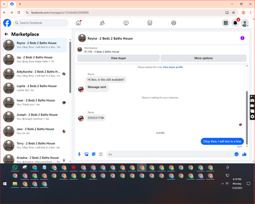The height and width of the screenshot is (204, 255).
Task: Open the purple conversation info icon
Action: [242, 38]
